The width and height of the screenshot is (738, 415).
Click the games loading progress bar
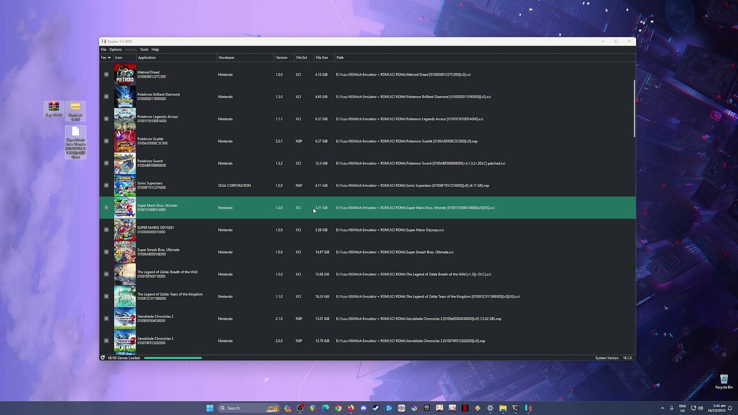click(x=173, y=358)
